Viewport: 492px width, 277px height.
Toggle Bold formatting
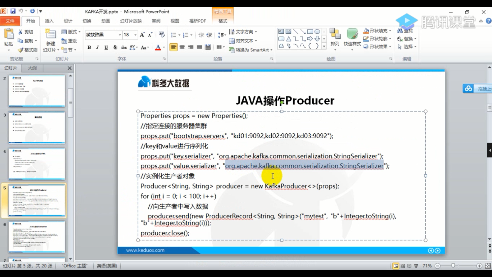89,47
